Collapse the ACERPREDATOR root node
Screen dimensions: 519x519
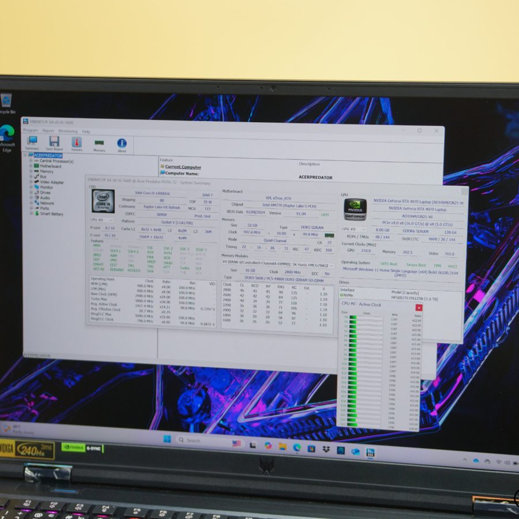pyautogui.click(x=25, y=155)
